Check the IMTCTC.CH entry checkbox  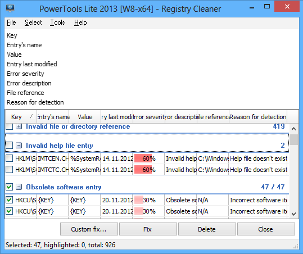[9, 170]
